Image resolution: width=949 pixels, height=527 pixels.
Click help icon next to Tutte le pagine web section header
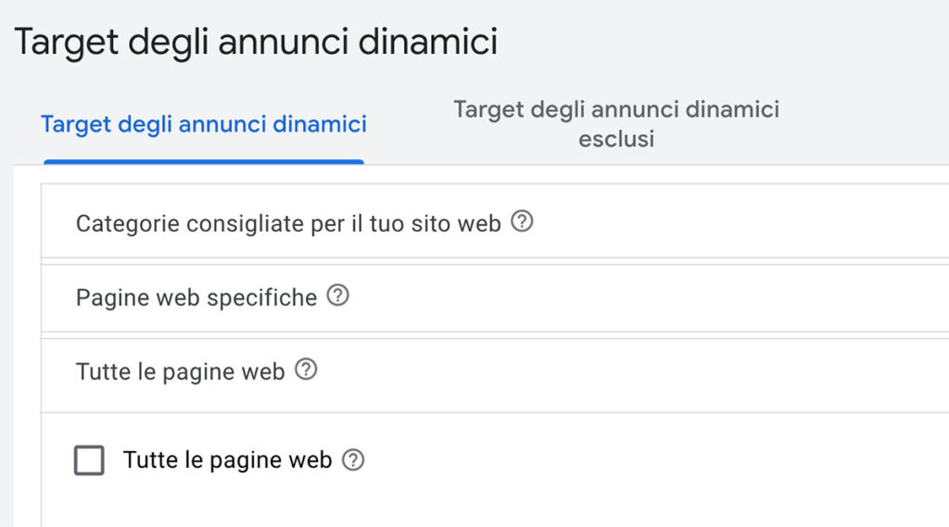coord(306,370)
